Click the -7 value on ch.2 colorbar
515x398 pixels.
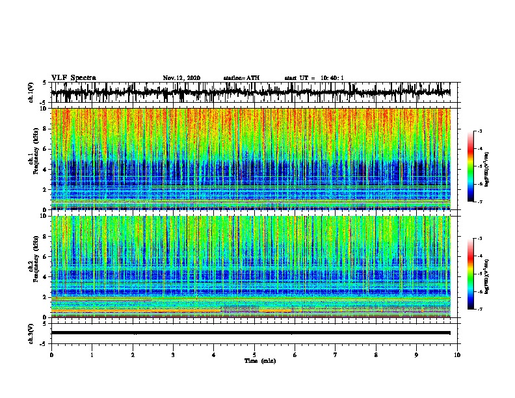click(479, 309)
